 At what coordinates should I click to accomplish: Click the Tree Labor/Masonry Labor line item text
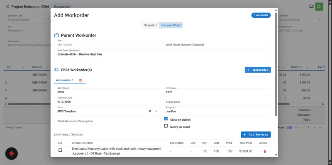pyautogui.click(x=116, y=151)
